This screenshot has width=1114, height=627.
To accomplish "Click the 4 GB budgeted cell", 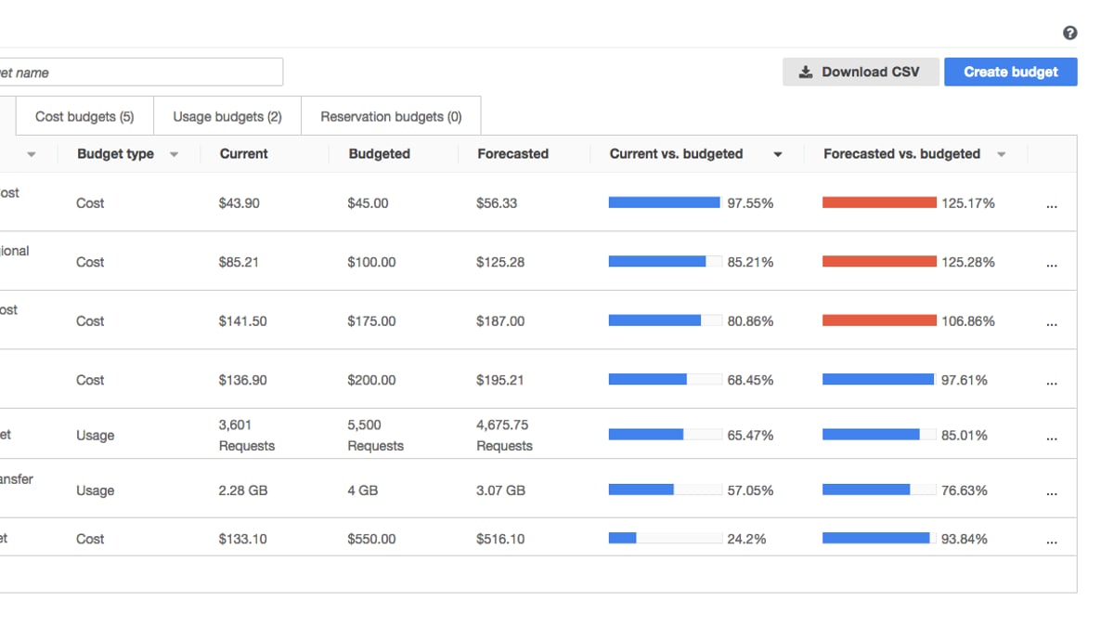I will pyautogui.click(x=363, y=490).
